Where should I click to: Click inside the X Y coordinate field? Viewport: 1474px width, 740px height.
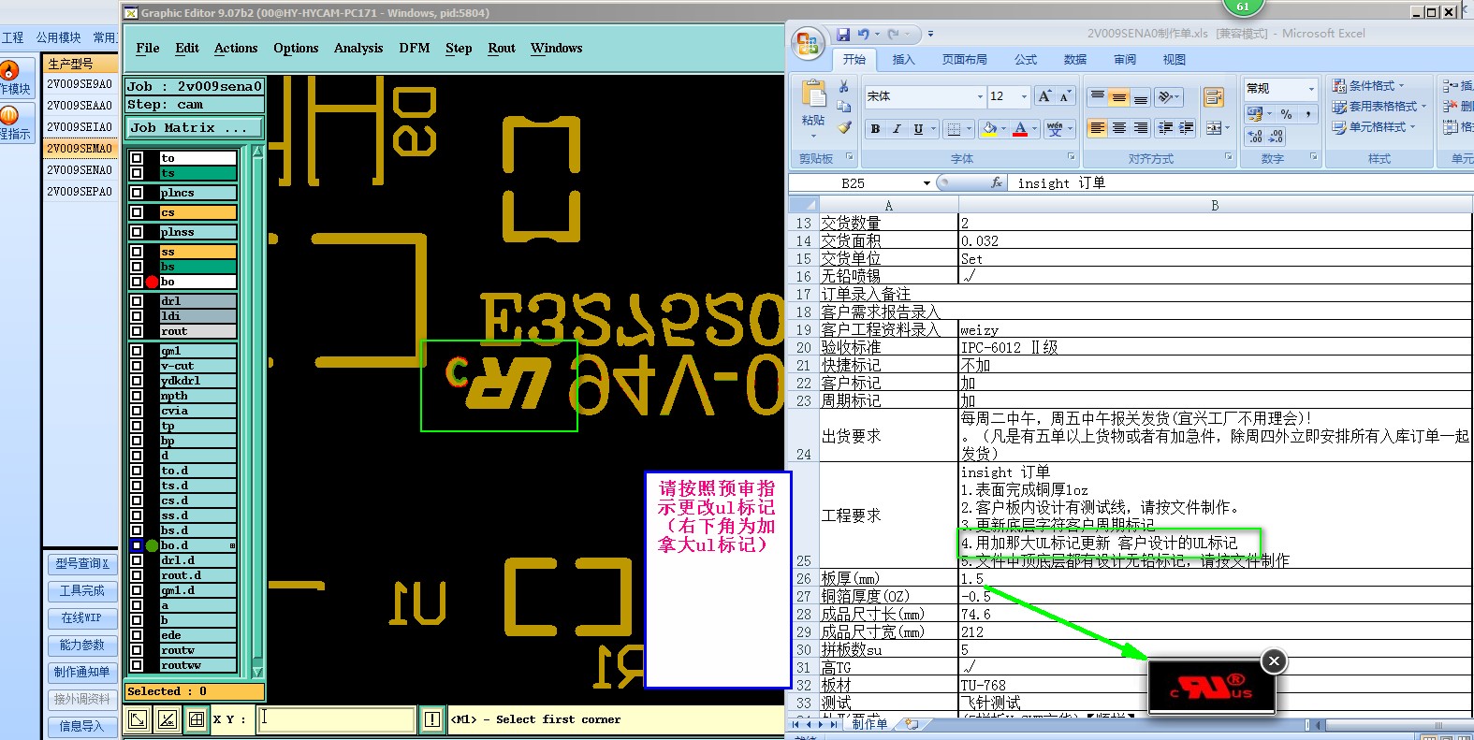pyautogui.click(x=337, y=719)
